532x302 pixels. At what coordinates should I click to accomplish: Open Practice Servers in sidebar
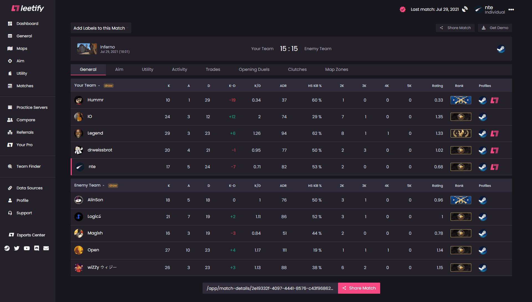pos(32,107)
